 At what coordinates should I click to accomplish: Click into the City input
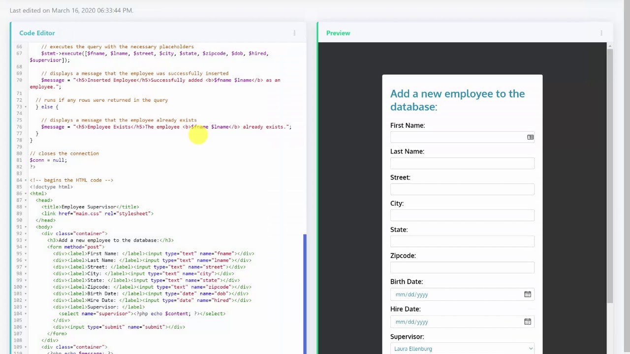(x=462, y=215)
